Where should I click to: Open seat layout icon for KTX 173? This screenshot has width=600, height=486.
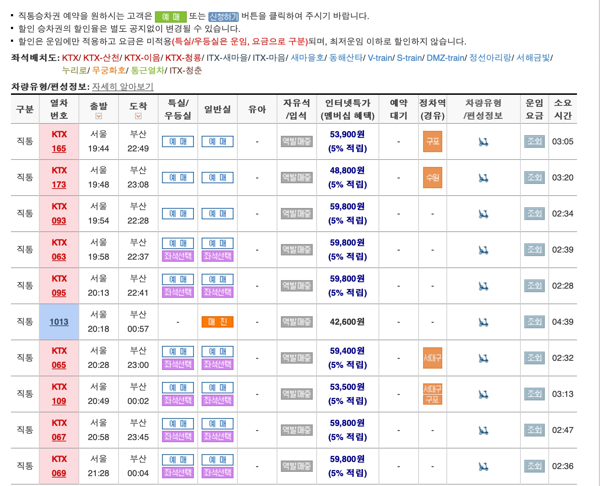click(483, 178)
